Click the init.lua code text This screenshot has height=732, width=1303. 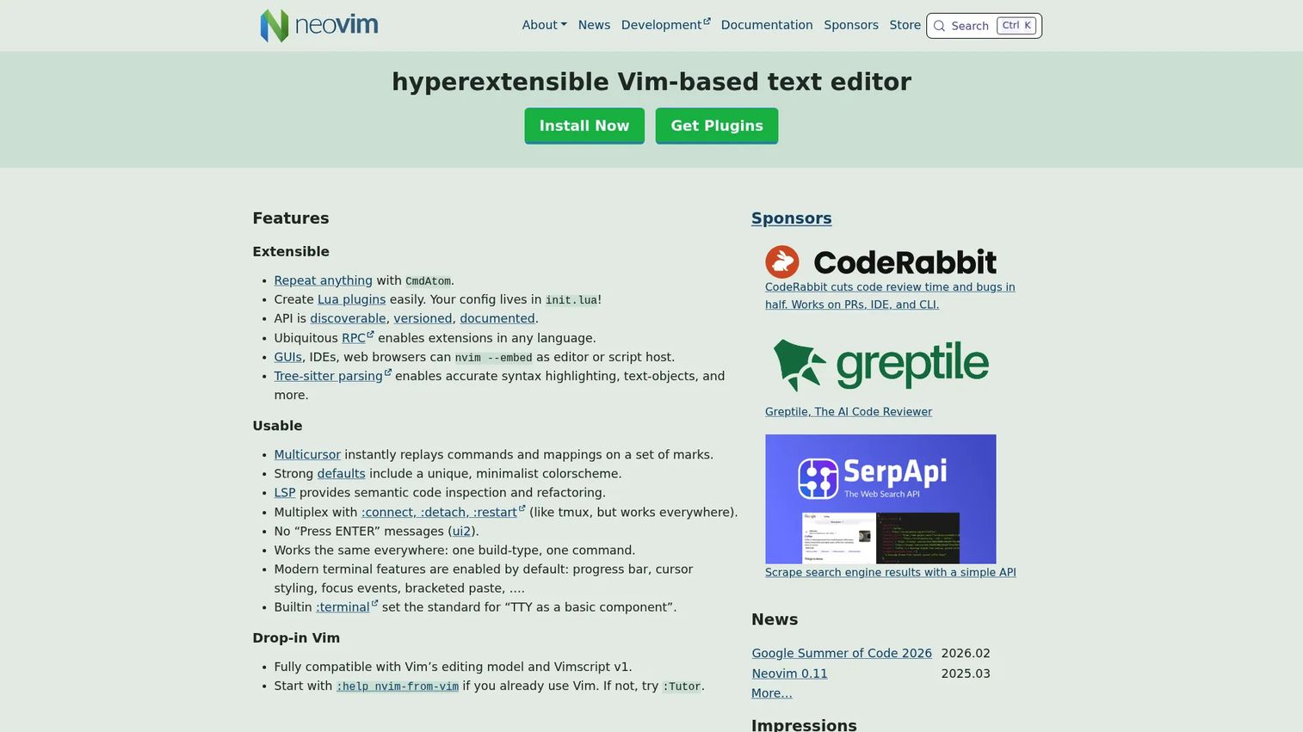coord(571,300)
